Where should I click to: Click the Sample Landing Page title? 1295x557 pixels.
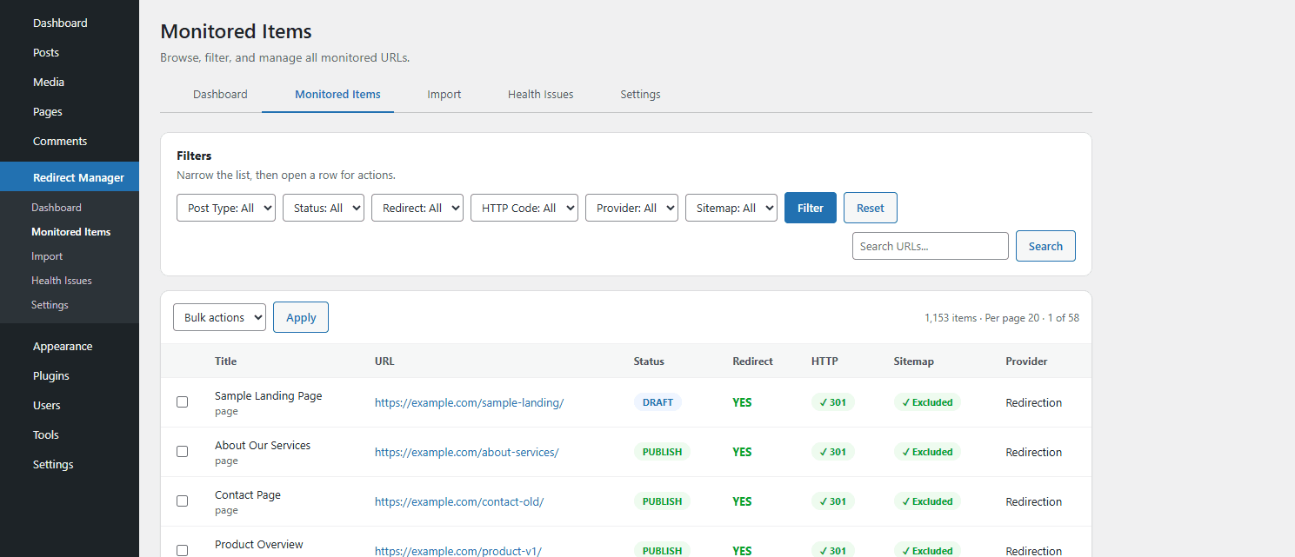click(x=268, y=395)
